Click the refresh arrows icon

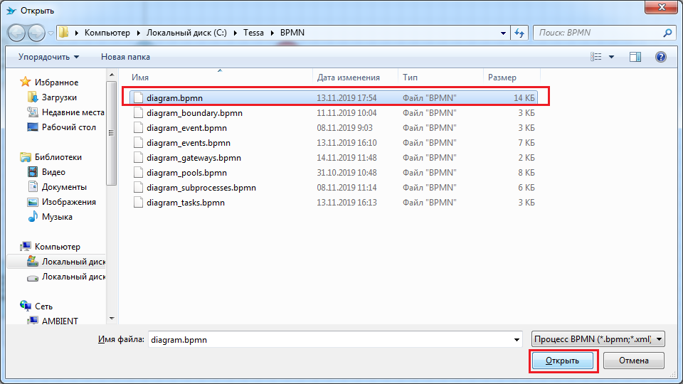click(x=519, y=33)
